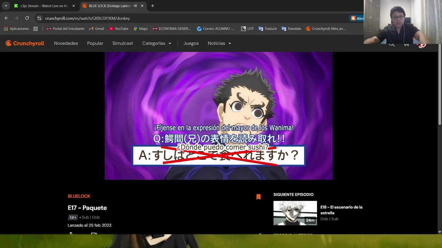Open Novedades in Crunchyroll menu

tap(66, 43)
